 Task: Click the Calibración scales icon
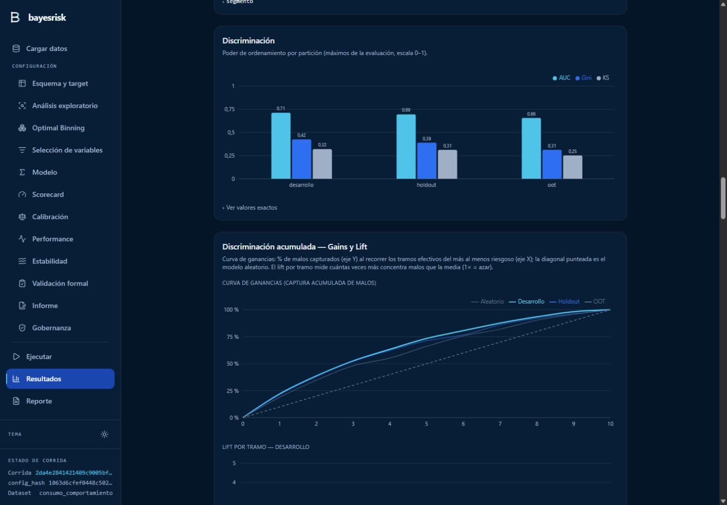tap(22, 217)
